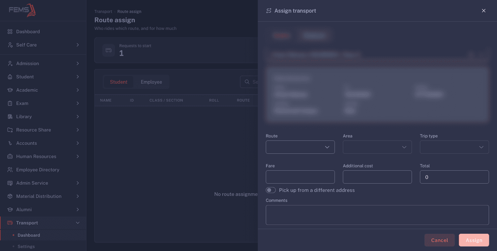Viewport: 497px width, 251px height.
Task: Open the Trip type dropdown
Action: (454, 147)
